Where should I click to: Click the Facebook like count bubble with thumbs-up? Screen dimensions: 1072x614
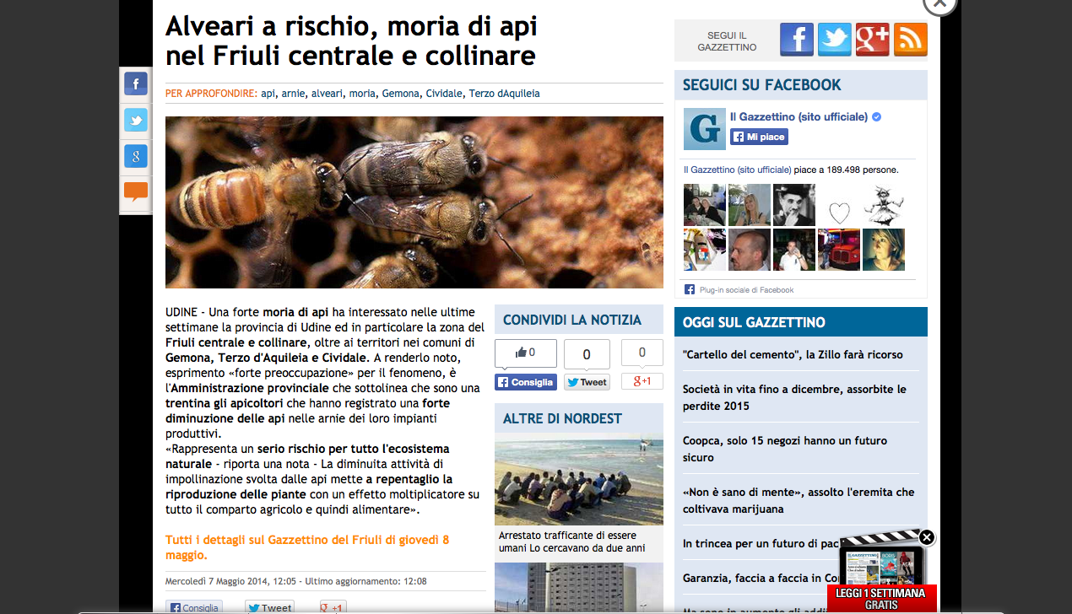point(526,353)
